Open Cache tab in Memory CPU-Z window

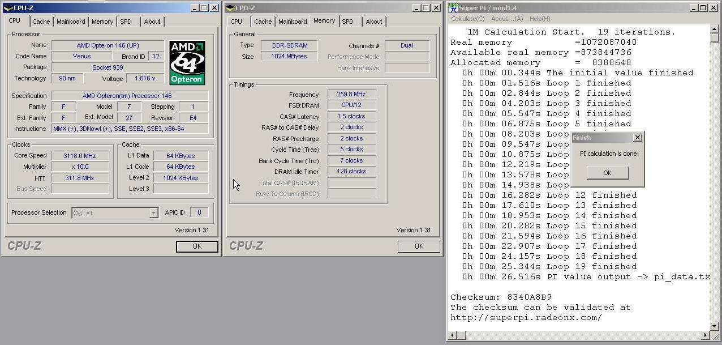pyautogui.click(x=263, y=22)
